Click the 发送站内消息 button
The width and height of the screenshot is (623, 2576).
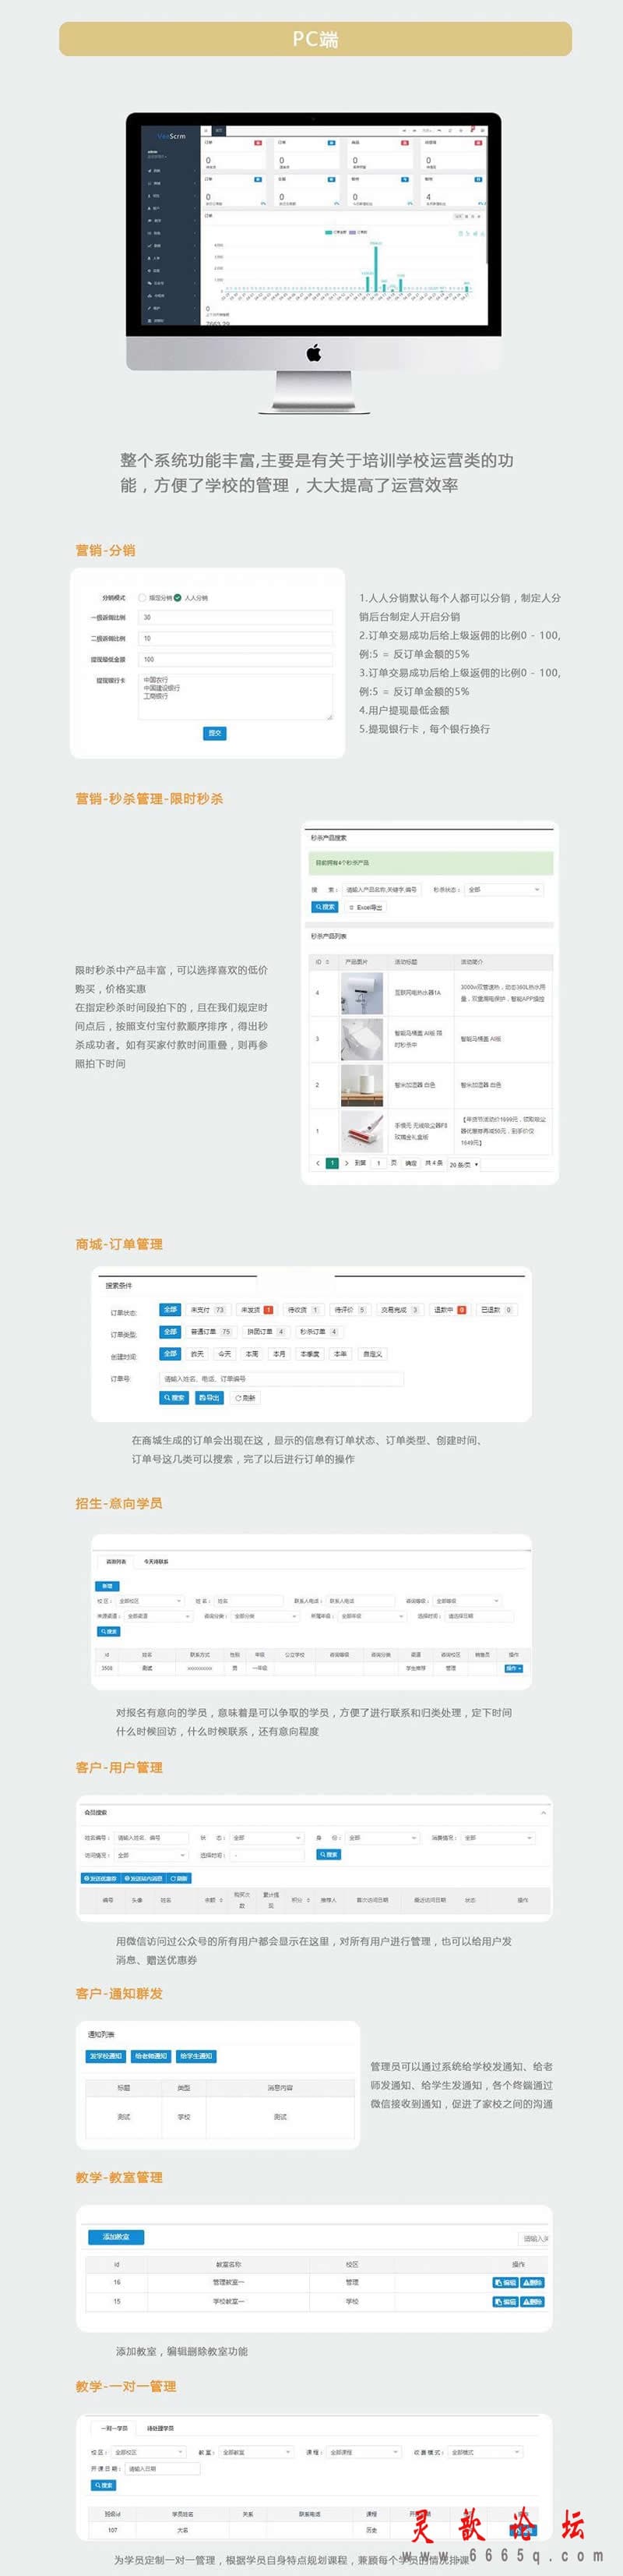pyautogui.click(x=143, y=1878)
